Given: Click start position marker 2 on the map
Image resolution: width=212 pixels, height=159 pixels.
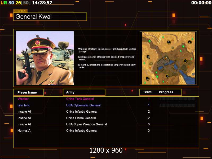Looking at the screenshot, I should [148, 78].
